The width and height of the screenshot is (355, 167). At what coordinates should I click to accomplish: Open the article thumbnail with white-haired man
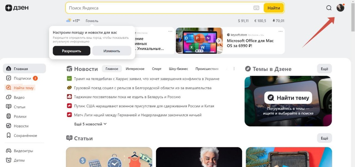tap(199, 157)
